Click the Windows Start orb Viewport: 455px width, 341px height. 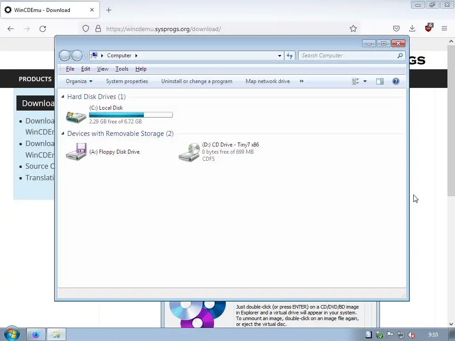click(12, 334)
